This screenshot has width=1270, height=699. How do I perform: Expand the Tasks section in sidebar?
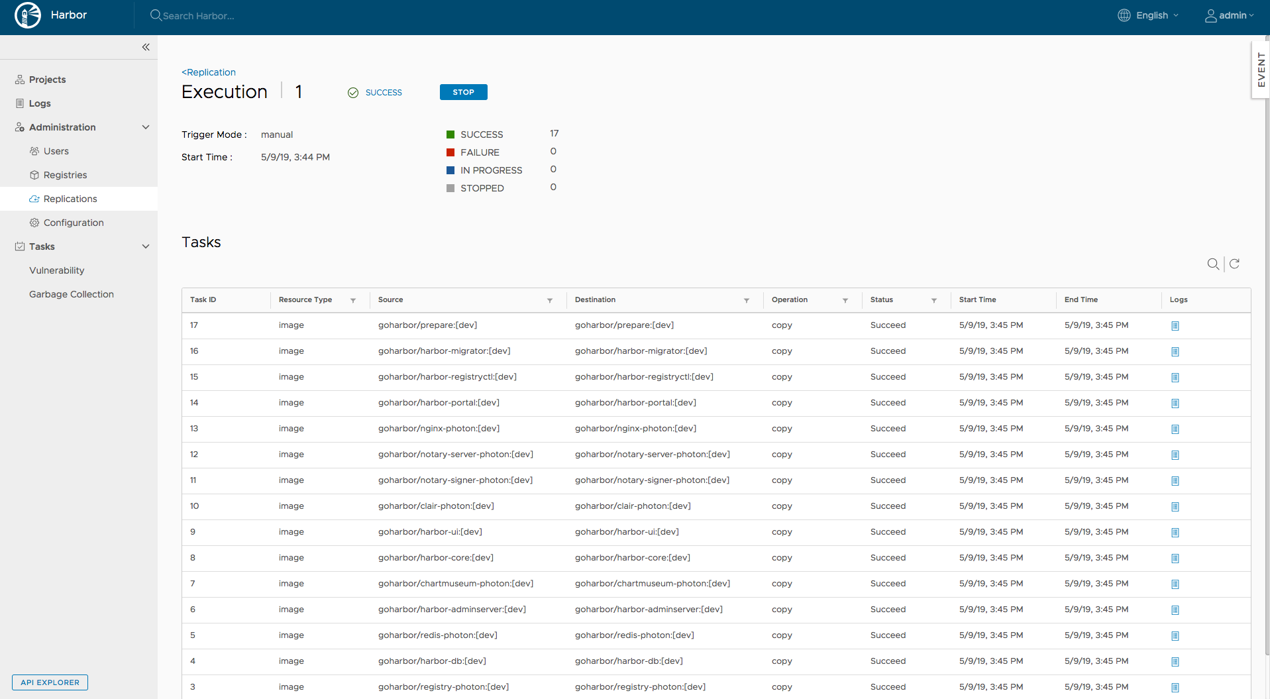(145, 246)
